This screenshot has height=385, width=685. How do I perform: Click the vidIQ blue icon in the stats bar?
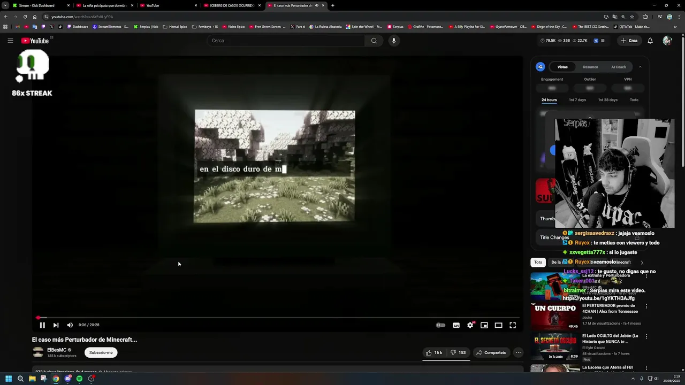[x=596, y=41]
